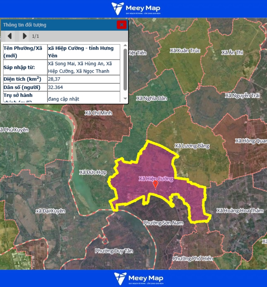The image size is (267, 287).
Task: Click the Xã Hoàng Hoa Thám label
Action: 238,211
